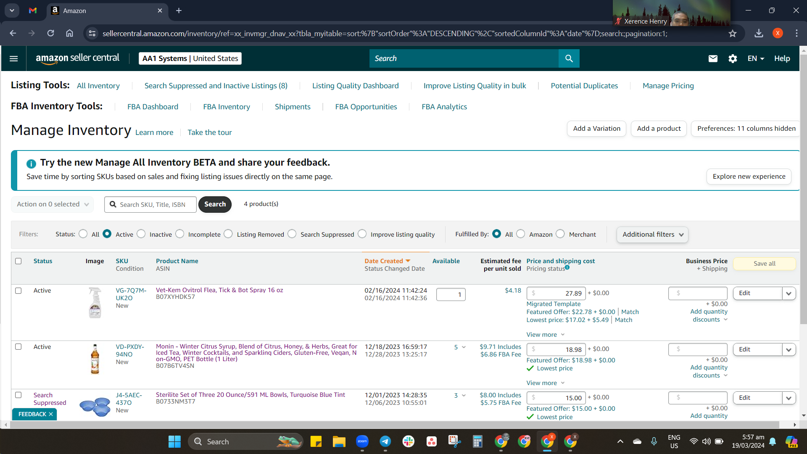Open the Chrome profile avatar
The image size is (807, 454).
coord(778,33)
